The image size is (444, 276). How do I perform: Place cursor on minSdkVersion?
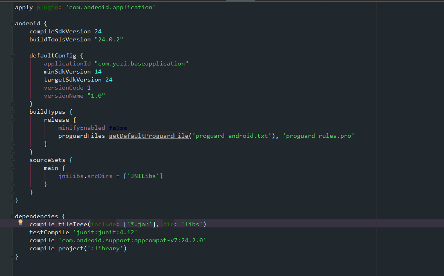[x=68, y=72]
